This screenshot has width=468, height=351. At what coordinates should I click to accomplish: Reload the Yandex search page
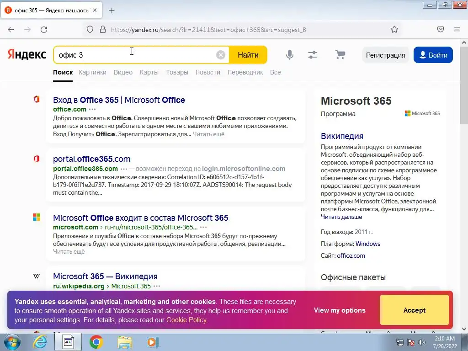(x=44, y=30)
